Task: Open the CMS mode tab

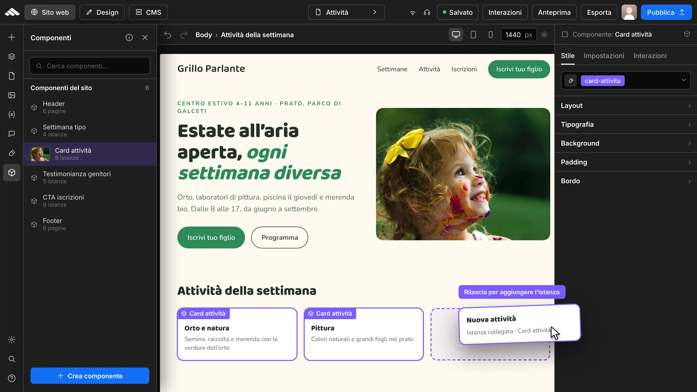Action: tap(148, 12)
